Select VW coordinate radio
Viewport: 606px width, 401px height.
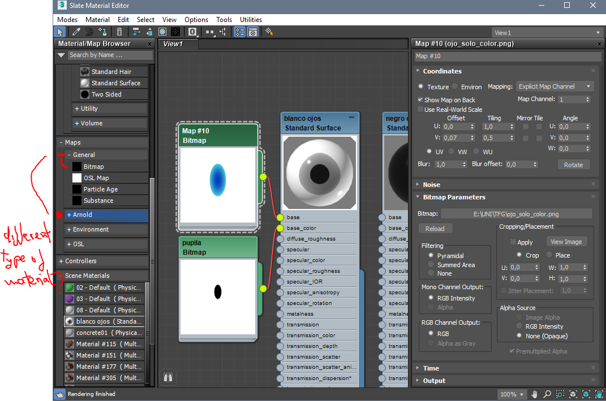452,151
